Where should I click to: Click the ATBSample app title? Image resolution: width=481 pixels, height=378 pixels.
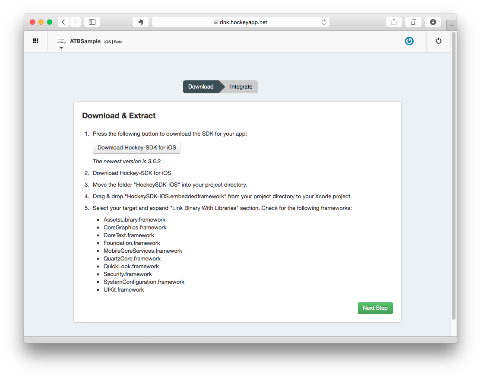click(85, 41)
